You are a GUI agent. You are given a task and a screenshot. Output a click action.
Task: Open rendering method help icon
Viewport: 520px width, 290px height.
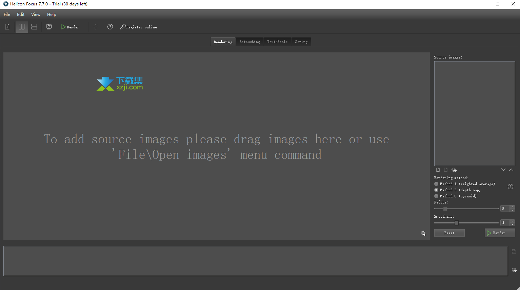[511, 187]
